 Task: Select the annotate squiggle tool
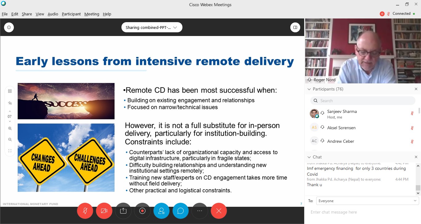pos(10,103)
